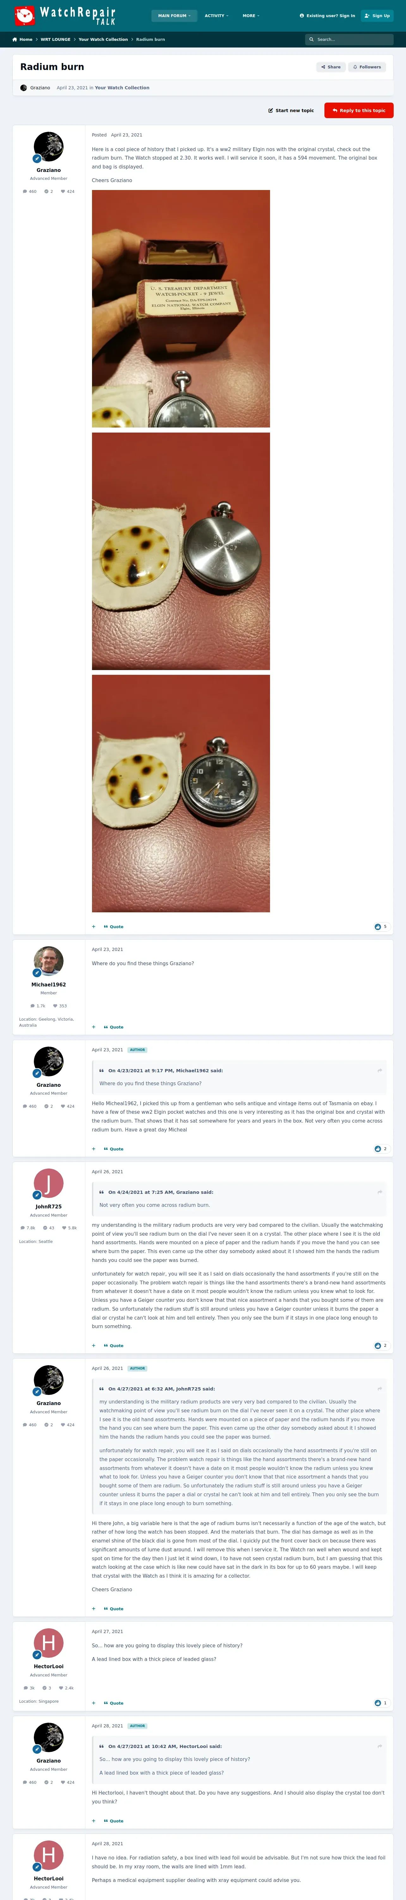Screen dimensions: 406x1900
Task: Expand the Main Forum dropdown
Action: (x=174, y=16)
